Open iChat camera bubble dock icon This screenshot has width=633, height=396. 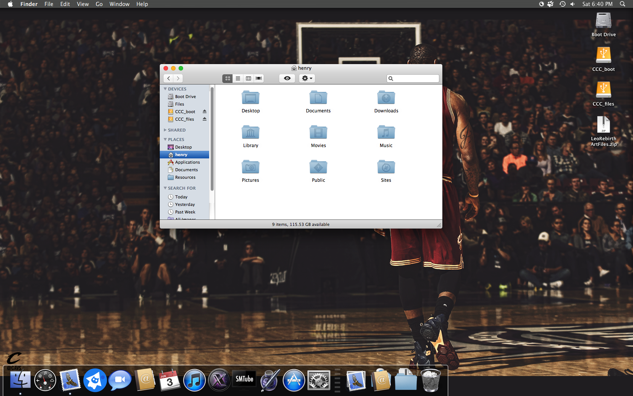tap(120, 380)
